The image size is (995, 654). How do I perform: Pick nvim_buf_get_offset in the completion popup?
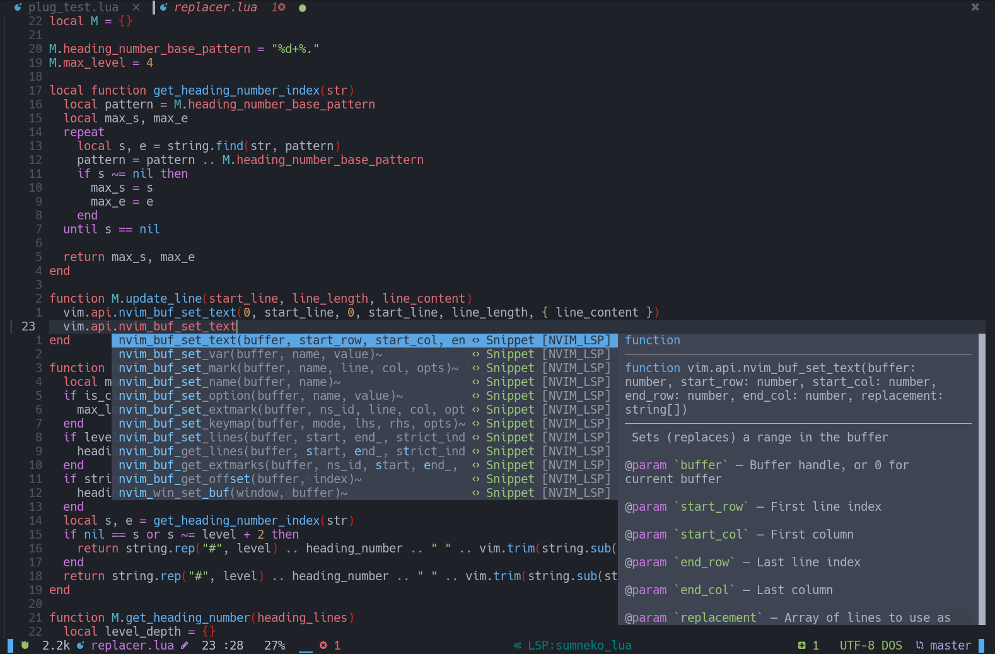[364, 479]
